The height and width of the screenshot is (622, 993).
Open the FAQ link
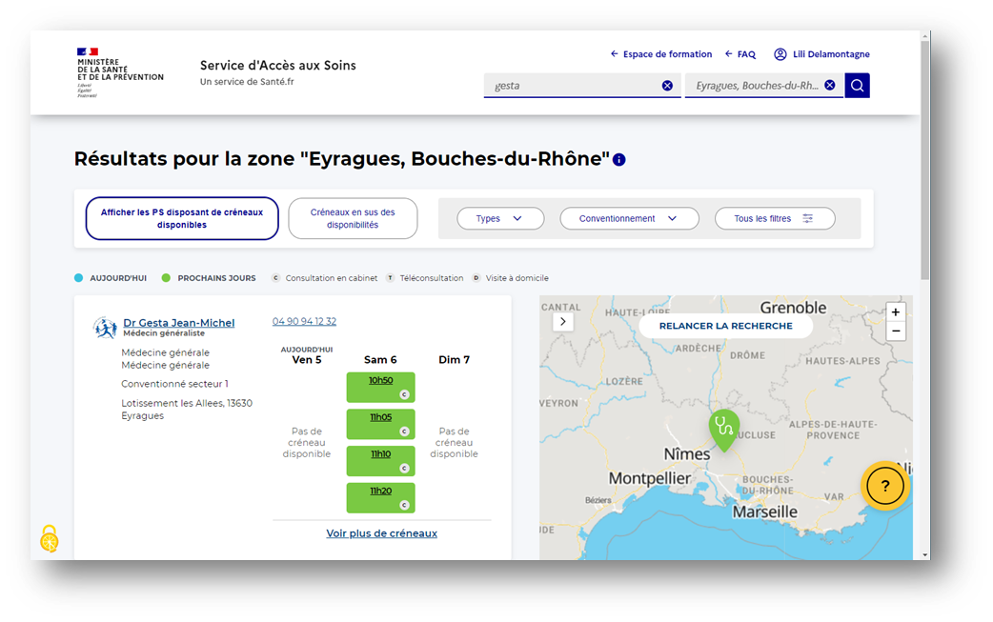740,54
